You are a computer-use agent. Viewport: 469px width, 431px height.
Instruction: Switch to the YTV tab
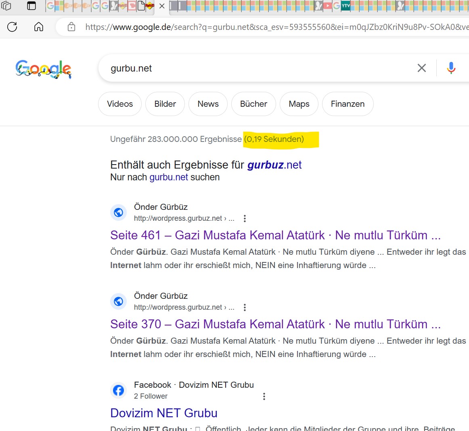pos(346,6)
